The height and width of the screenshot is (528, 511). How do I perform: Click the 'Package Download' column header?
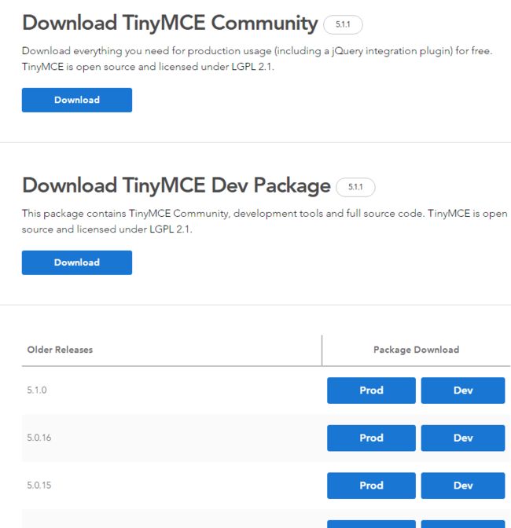coord(417,350)
